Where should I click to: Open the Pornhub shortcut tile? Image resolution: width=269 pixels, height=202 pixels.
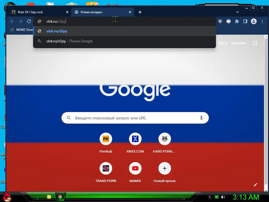[x=106, y=143]
